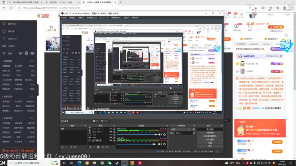The height and width of the screenshot is (166, 296).
Task: Open the Help menu in OBS
Action: point(135,18)
